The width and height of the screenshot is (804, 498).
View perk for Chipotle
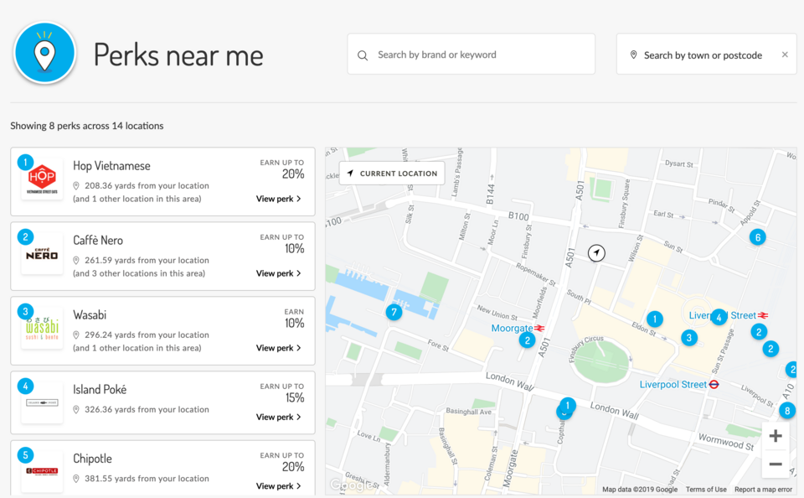tap(278, 485)
